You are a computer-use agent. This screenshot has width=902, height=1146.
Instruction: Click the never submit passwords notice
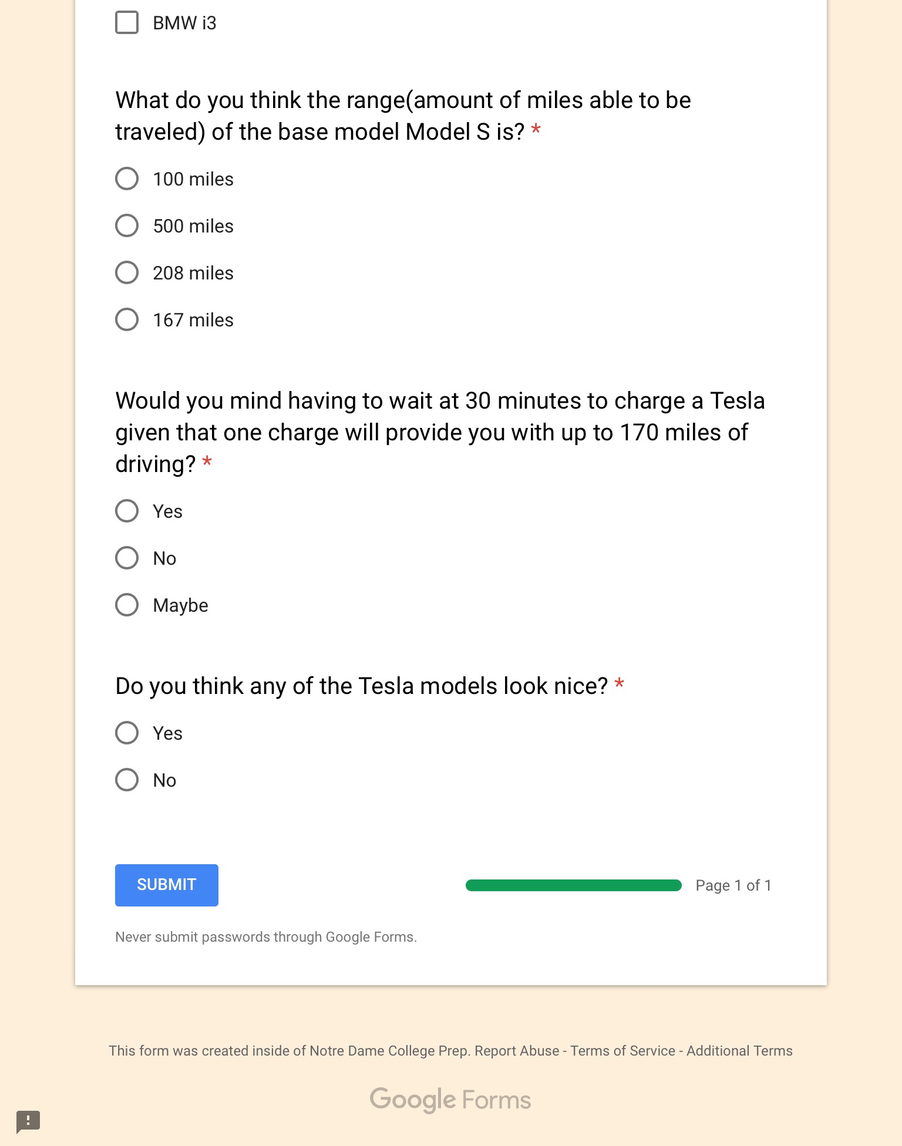(x=265, y=936)
